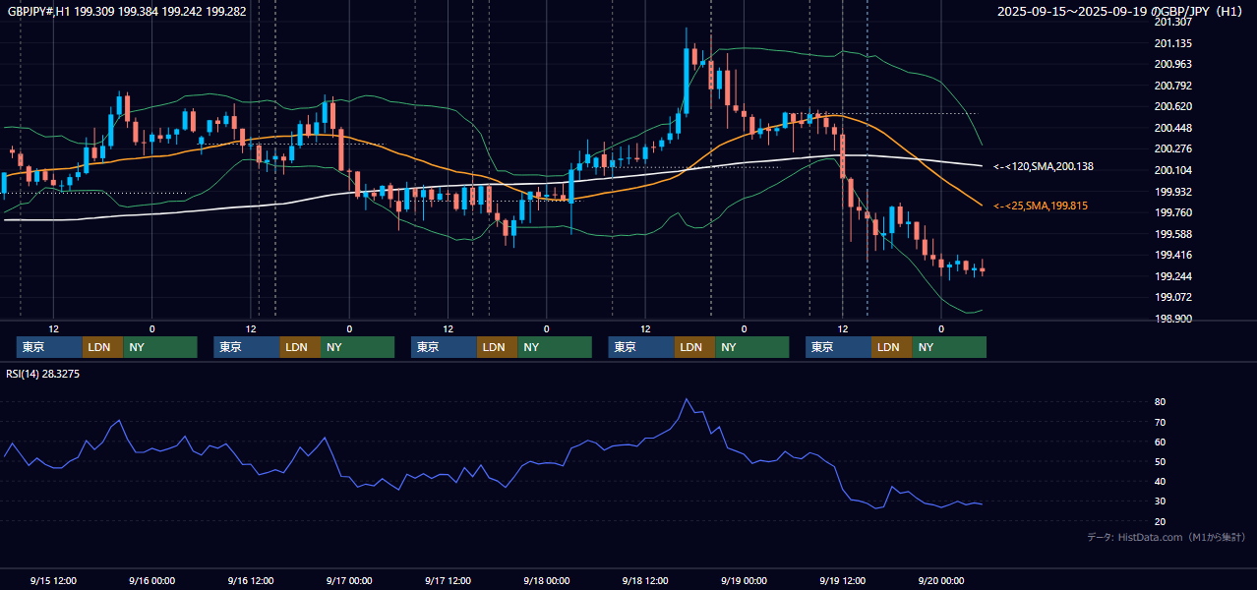The width and height of the screenshot is (1257, 590).
Task: Click the RSI scale level 40
Action: click(x=1161, y=481)
